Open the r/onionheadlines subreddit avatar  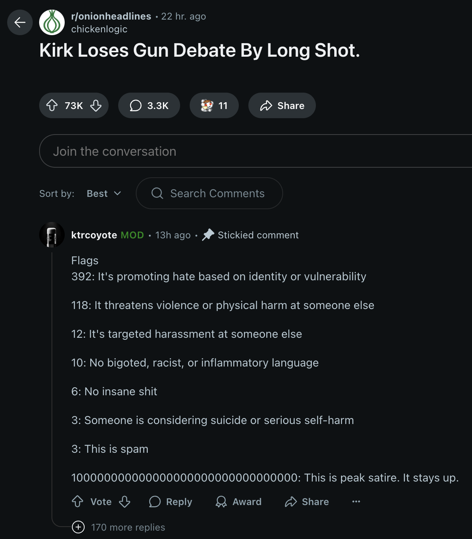point(52,22)
